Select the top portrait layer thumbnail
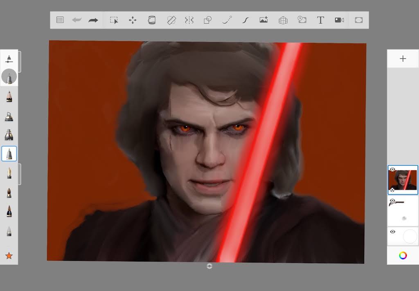The image size is (419, 291). (x=403, y=180)
